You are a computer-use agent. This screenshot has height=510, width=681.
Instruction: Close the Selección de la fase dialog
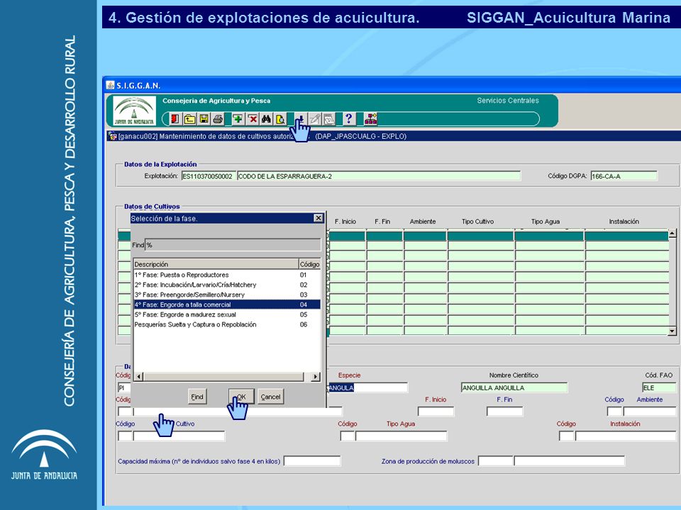tap(319, 218)
